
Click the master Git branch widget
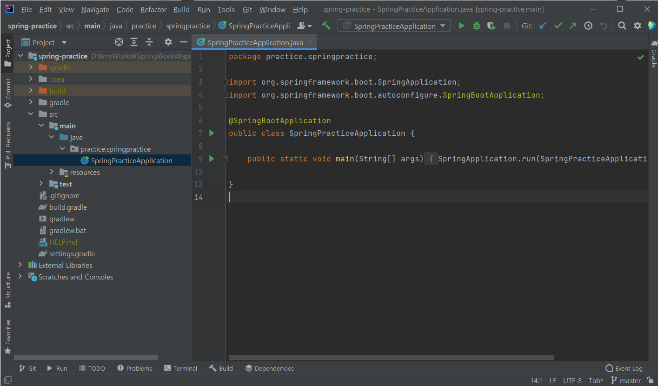coord(626,380)
